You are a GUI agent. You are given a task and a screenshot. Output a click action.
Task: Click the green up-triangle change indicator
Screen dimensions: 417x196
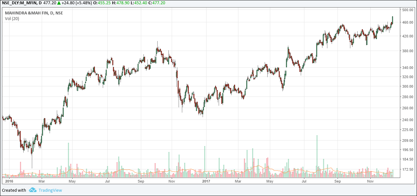[x=58, y=3]
